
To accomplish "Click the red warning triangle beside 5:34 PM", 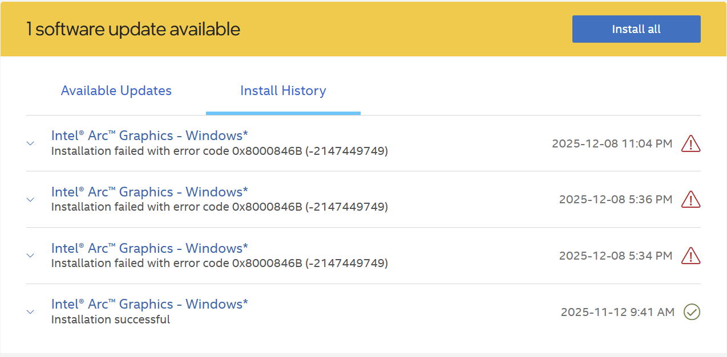I will (x=690, y=256).
